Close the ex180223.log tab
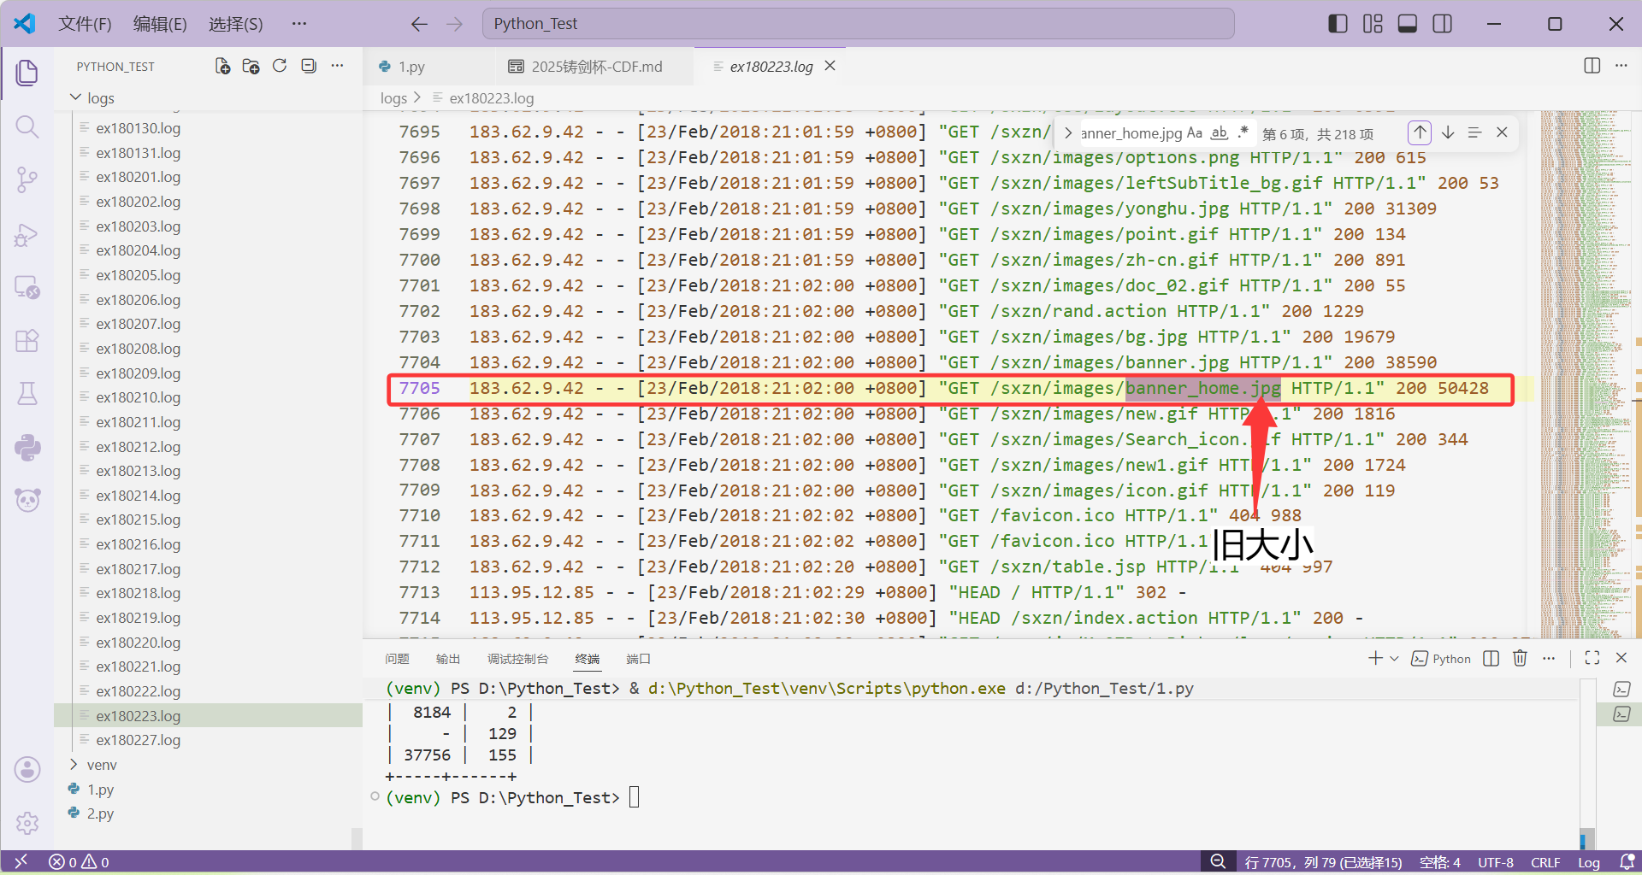This screenshot has width=1642, height=875. click(830, 66)
